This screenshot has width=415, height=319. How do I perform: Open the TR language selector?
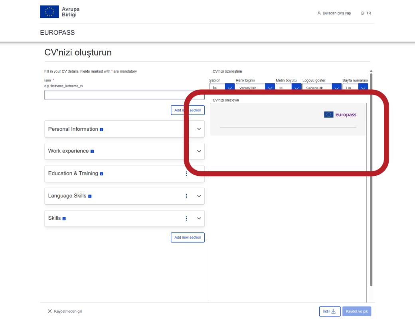pyautogui.click(x=366, y=13)
